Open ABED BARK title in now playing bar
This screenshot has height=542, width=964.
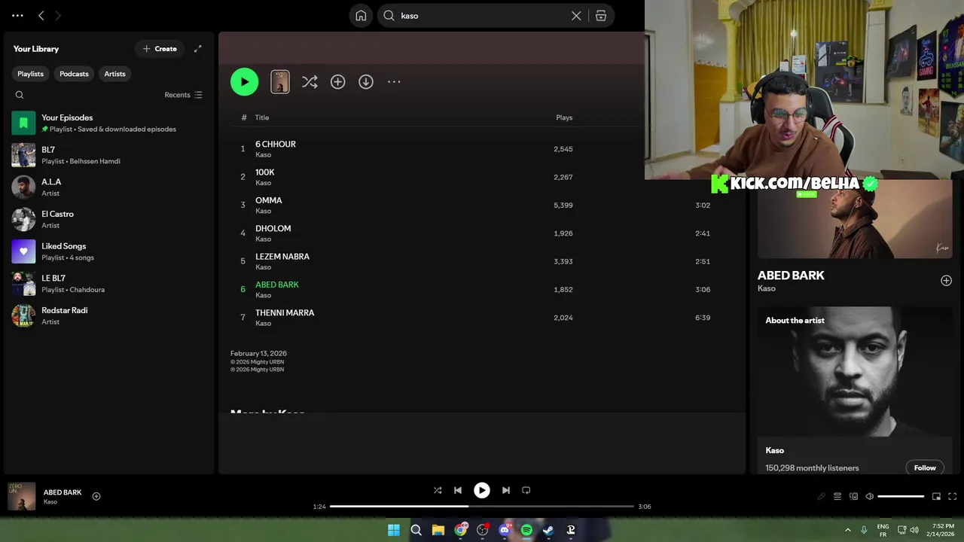[63, 492]
